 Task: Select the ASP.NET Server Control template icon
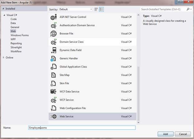click(53, 17)
